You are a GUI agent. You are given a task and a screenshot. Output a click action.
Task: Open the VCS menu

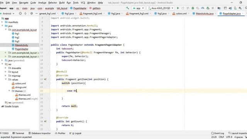click(x=83, y=3)
